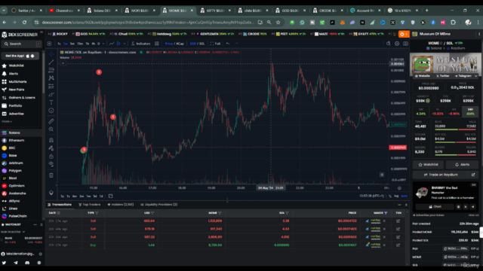
Task: Open the candlestick chart type icon
Action: (118, 44)
